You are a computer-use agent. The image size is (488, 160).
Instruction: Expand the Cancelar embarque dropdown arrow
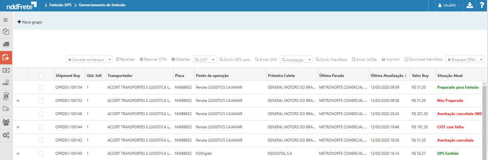click(x=109, y=60)
